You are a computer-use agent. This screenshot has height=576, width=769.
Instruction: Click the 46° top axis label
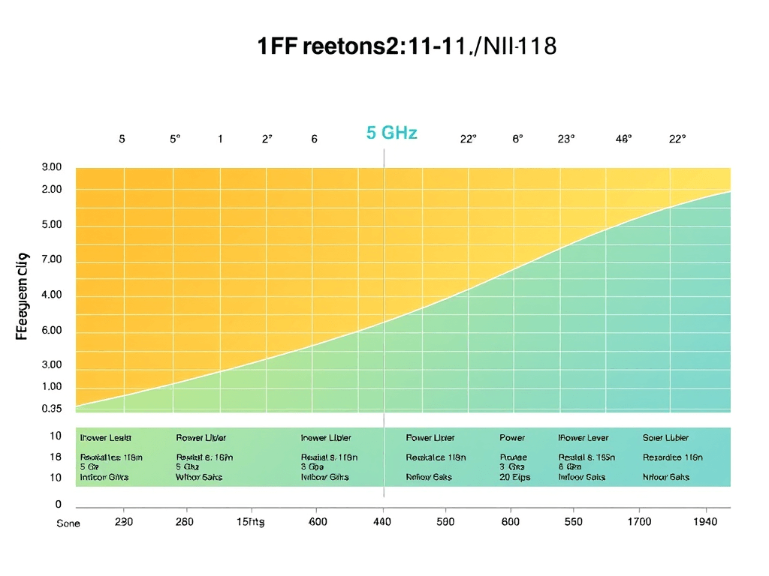623,139
